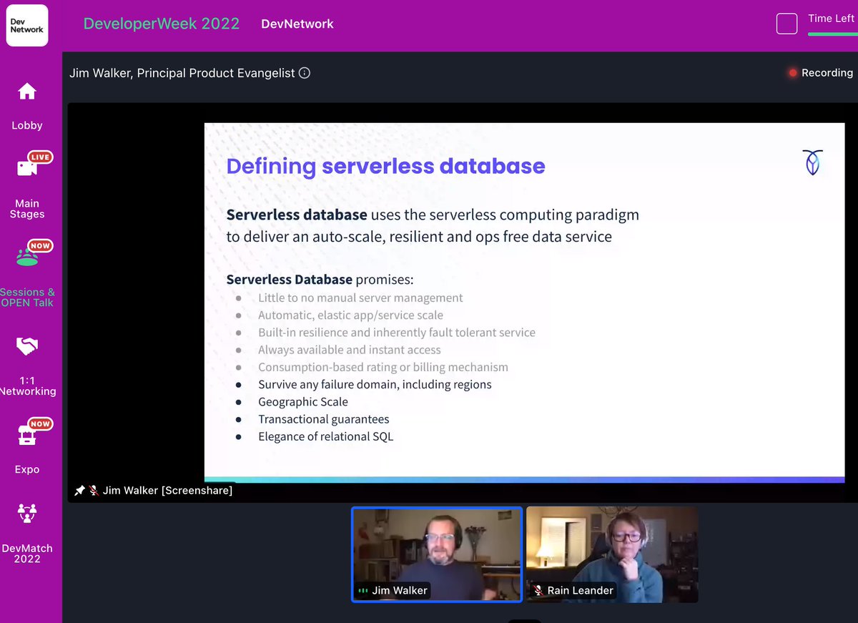Open the 1:1 Networking handshake icon
The width and height of the screenshot is (858, 623).
tap(27, 347)
